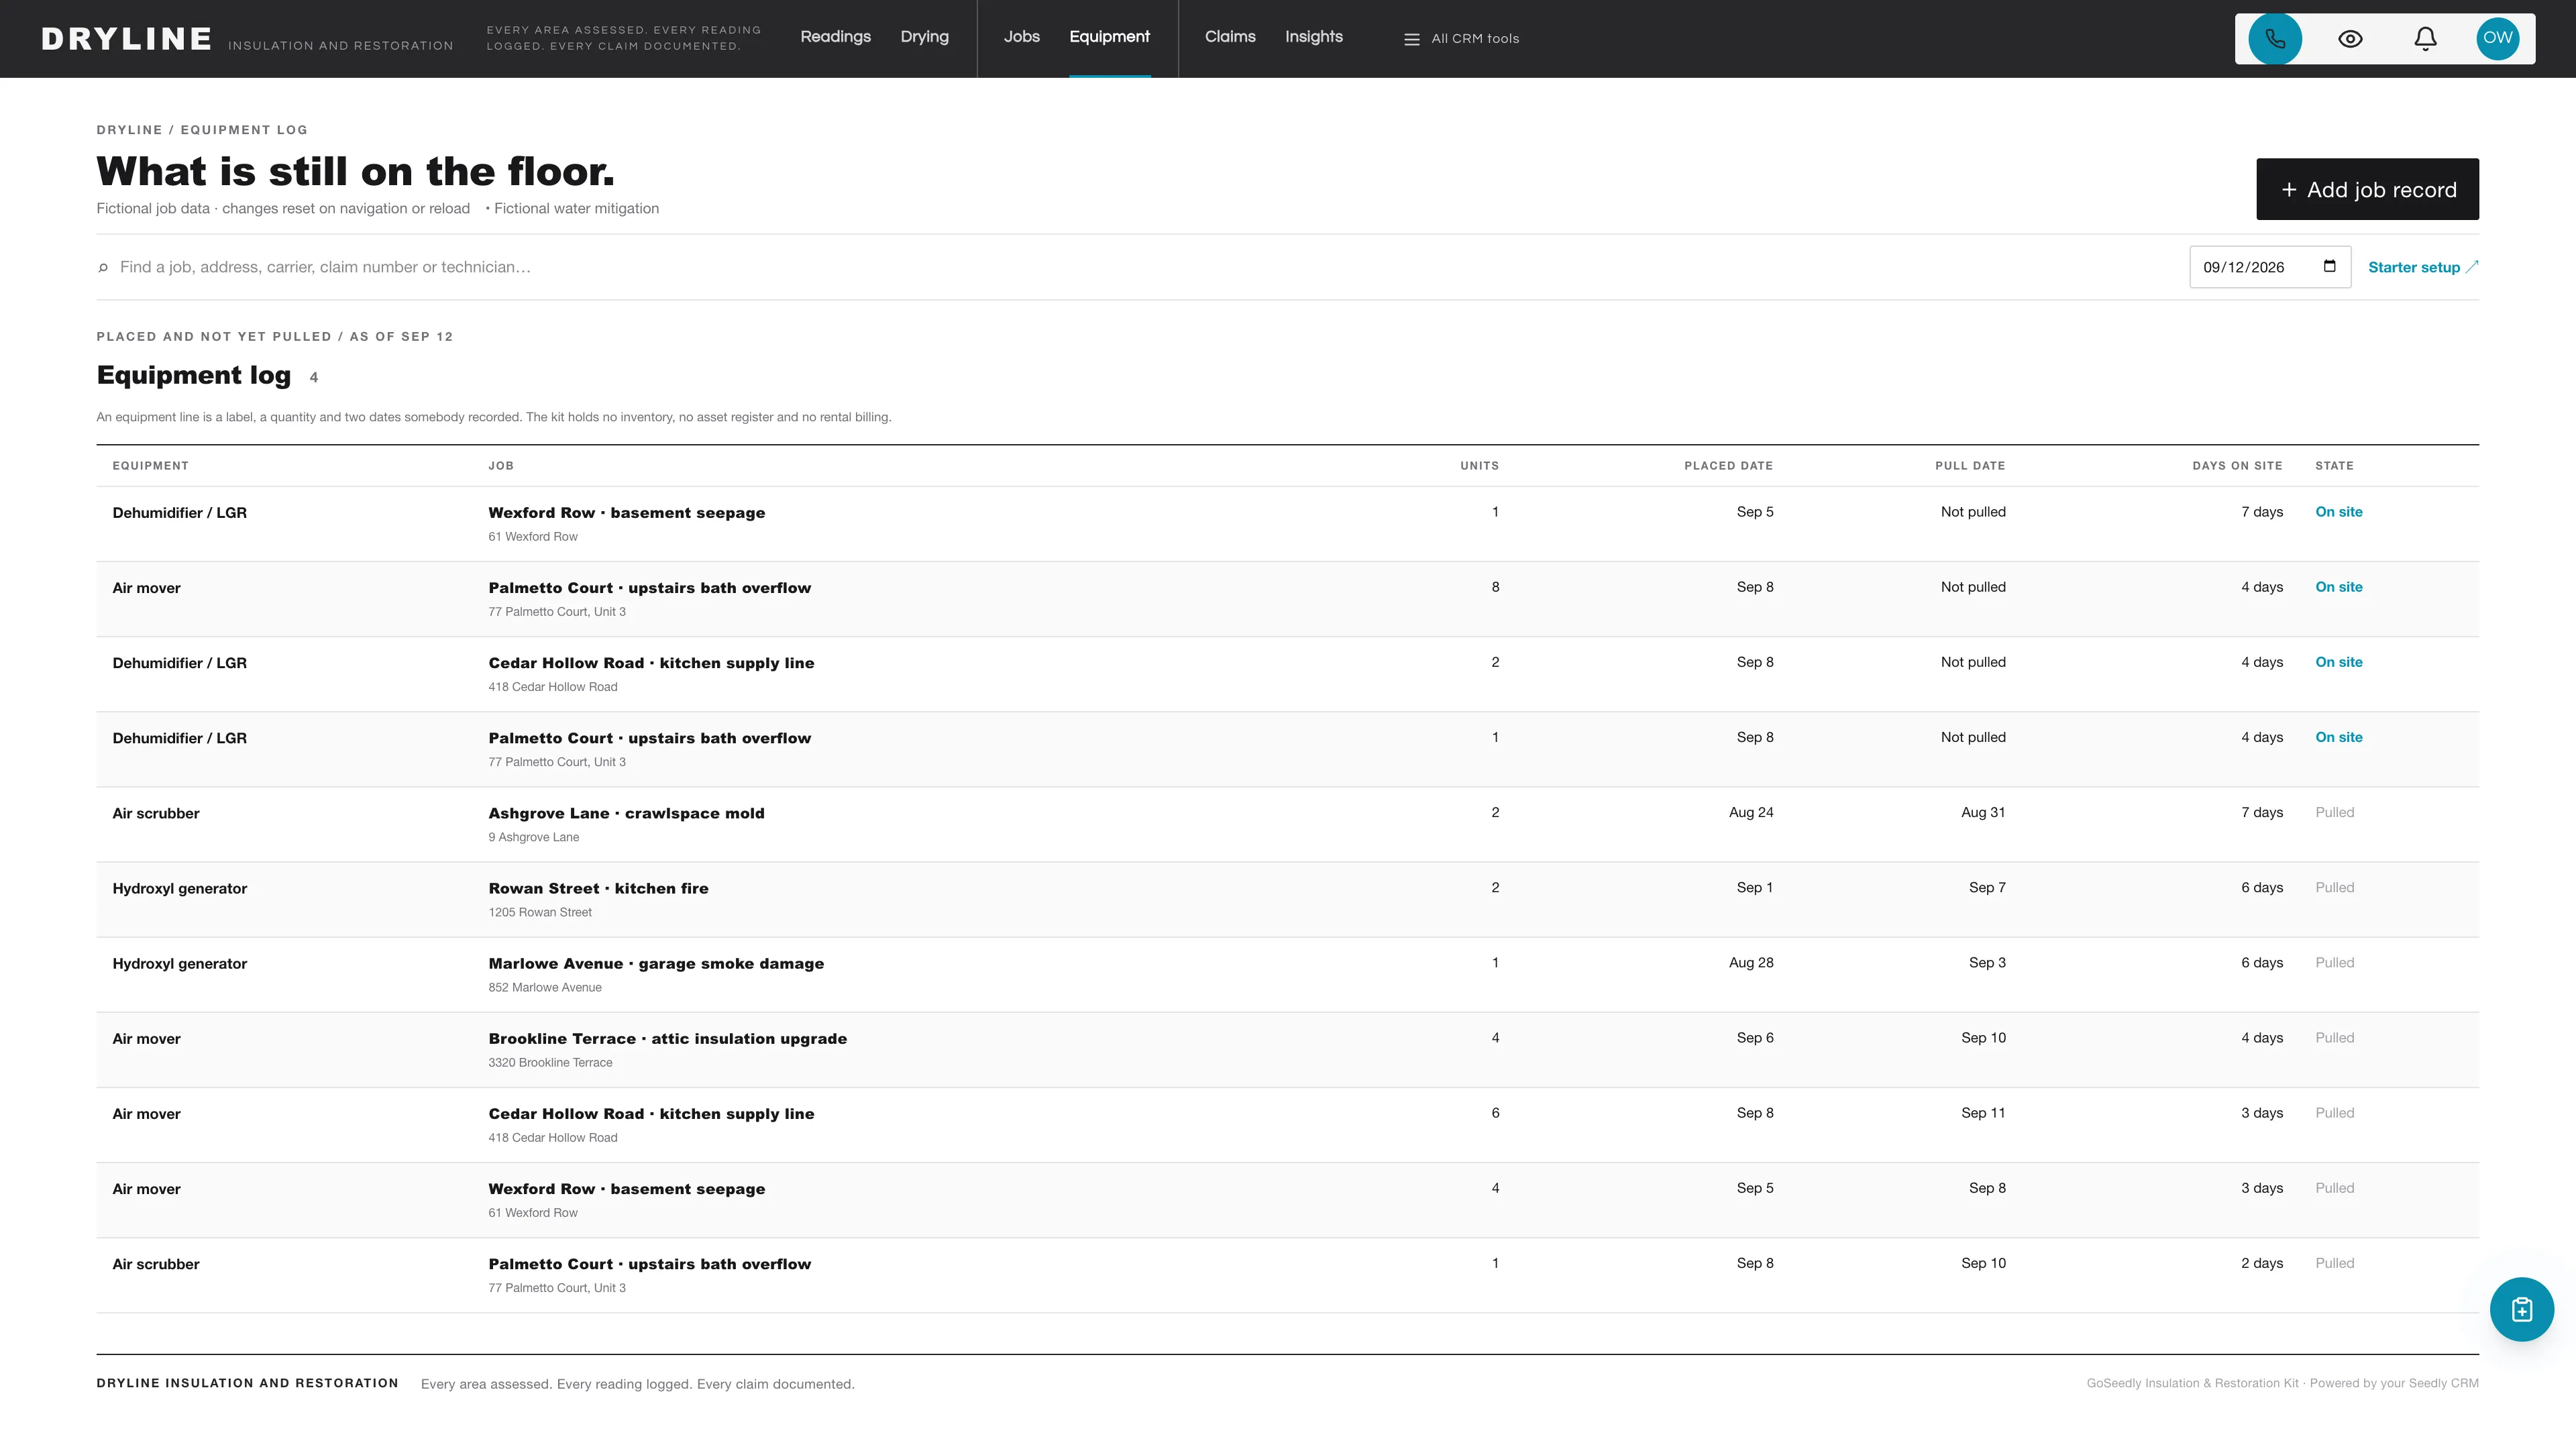Open Brookline Terrace attic insulation upgrade job
Viewport: 2576px width, 1449px height.
tap(667, 1038)
